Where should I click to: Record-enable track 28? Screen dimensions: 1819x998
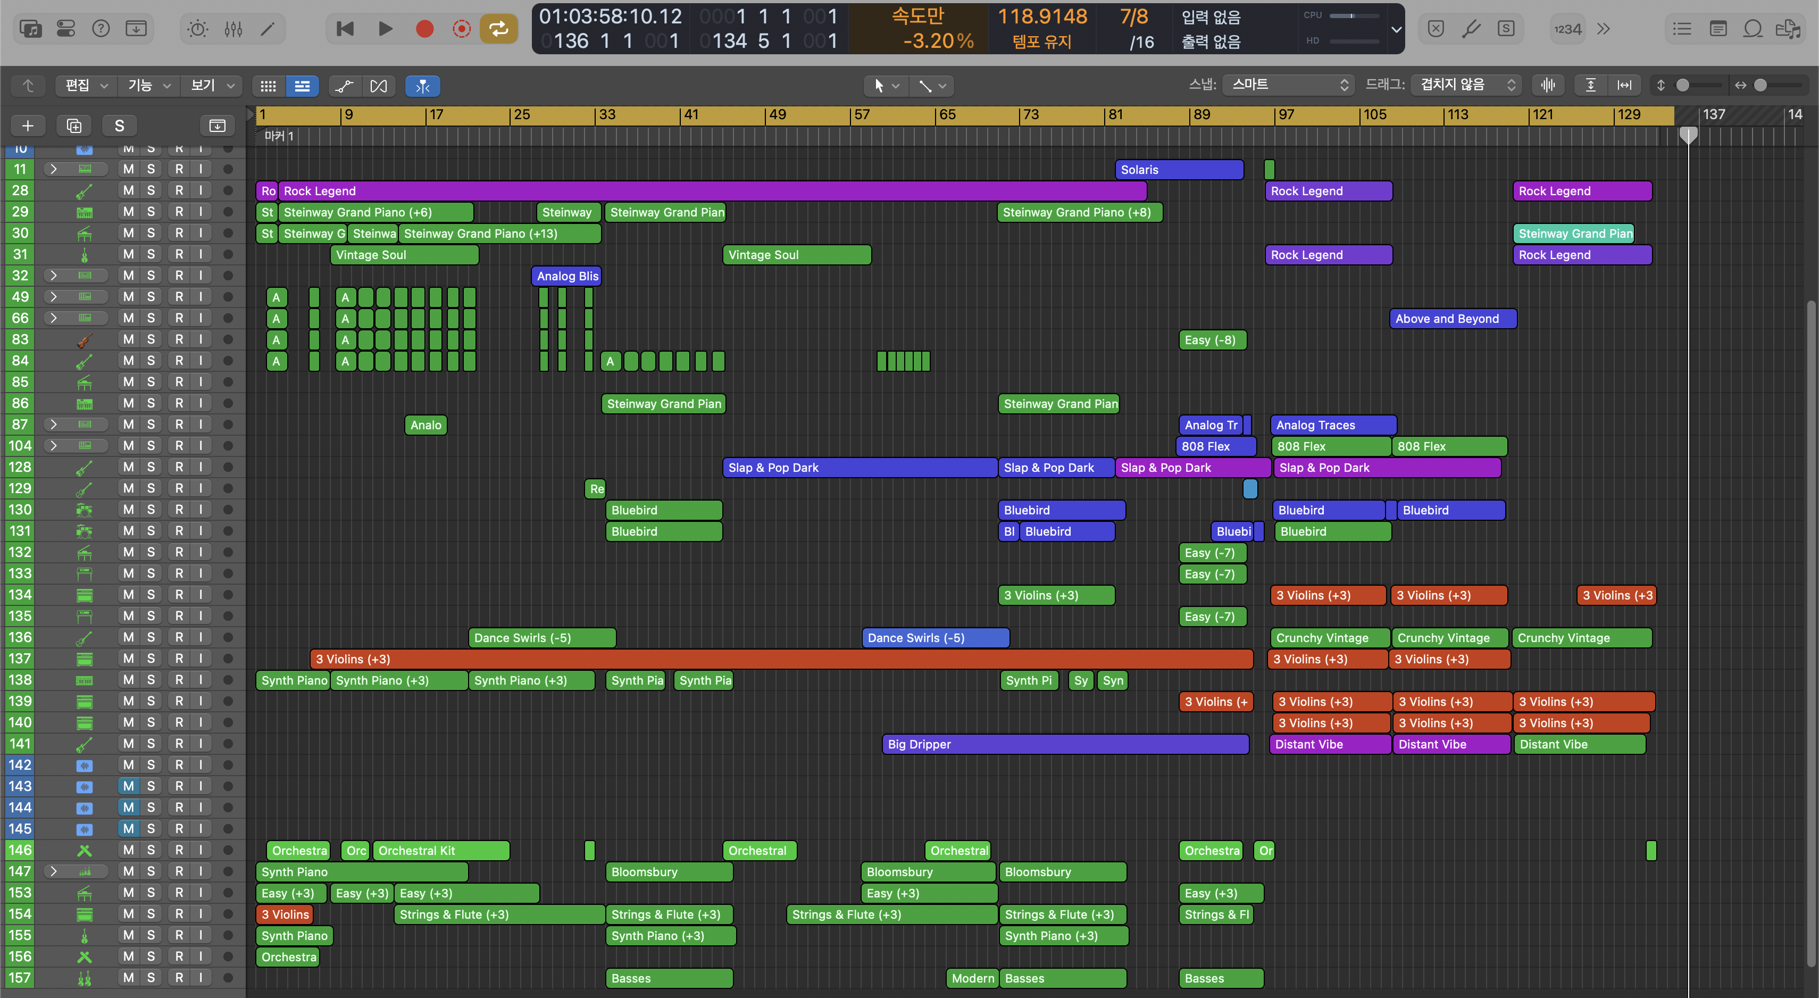179,190
